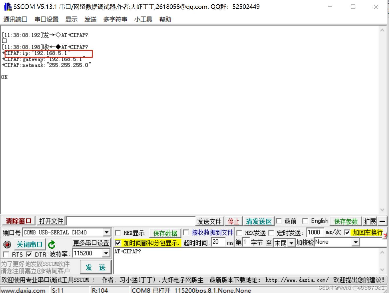Click the +CIPAP:netmask response line
The height and width of the screenshot is (293, 389).
pos(47,65)
